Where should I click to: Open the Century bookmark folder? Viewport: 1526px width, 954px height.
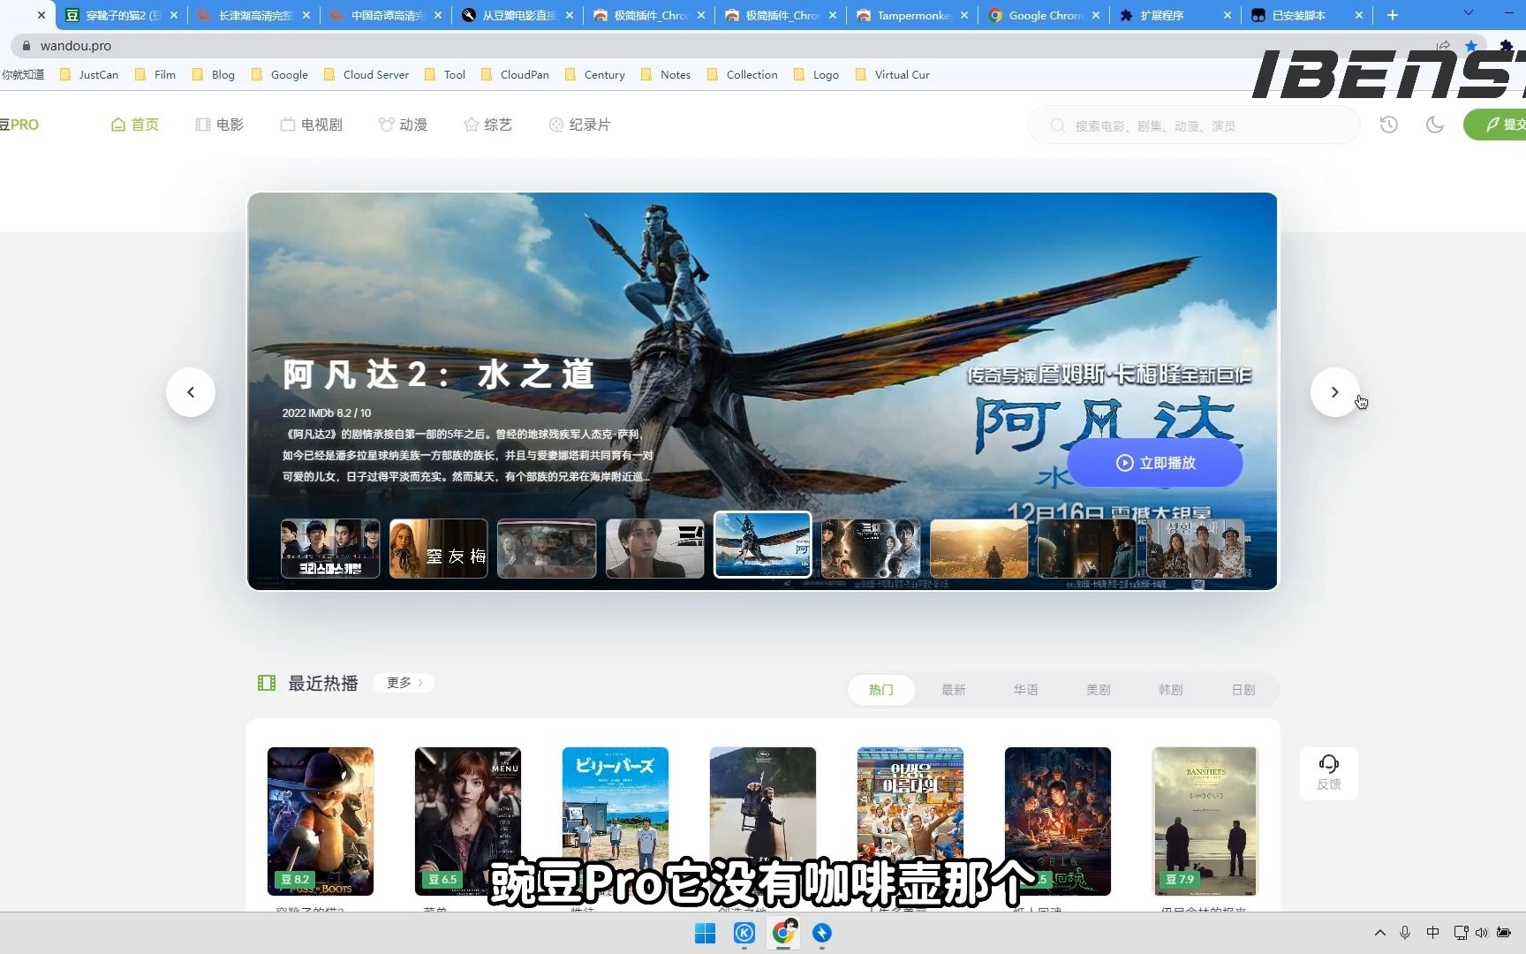click(595, 74)
